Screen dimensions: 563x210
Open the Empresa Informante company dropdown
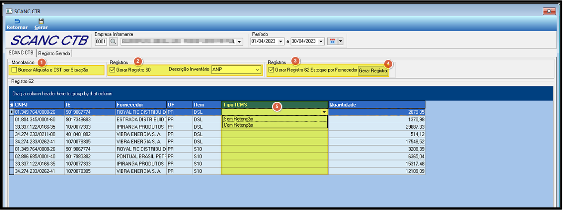(240, 42)
